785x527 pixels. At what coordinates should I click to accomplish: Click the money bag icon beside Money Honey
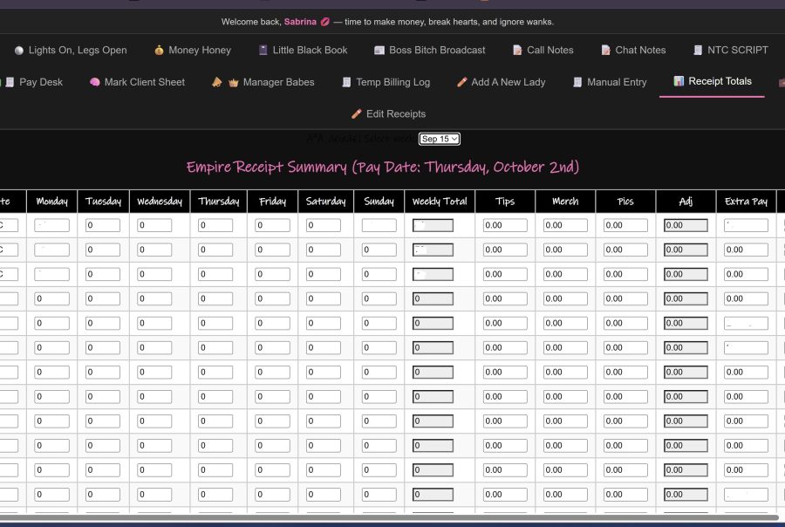coord(159,51)
